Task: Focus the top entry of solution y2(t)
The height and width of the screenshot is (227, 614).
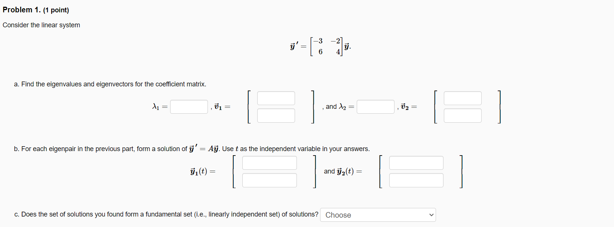Action: [x=416, y=163]
